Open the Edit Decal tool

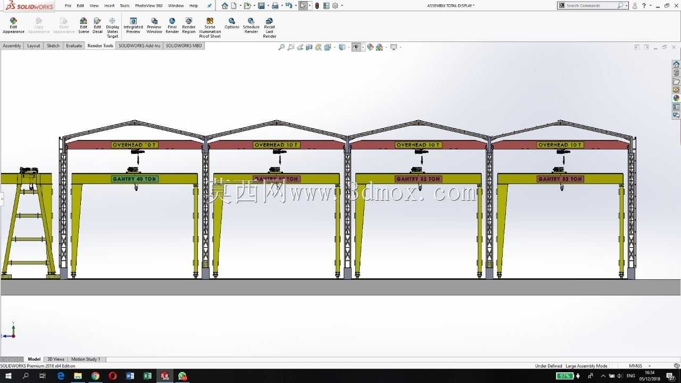(97, 26)
